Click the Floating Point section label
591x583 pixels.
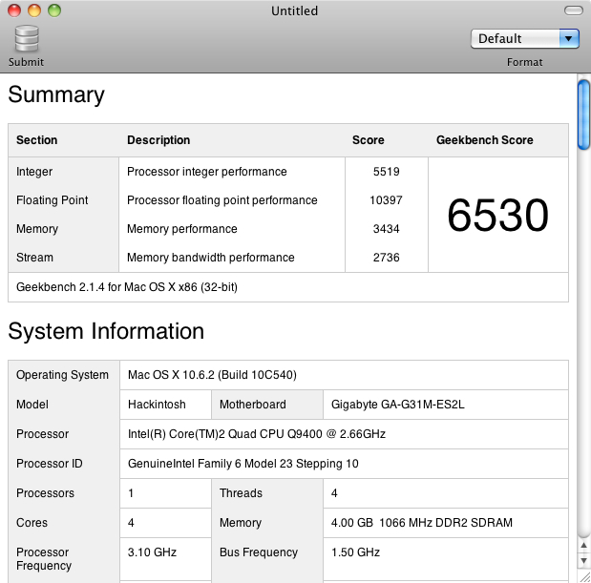(52, 200)
